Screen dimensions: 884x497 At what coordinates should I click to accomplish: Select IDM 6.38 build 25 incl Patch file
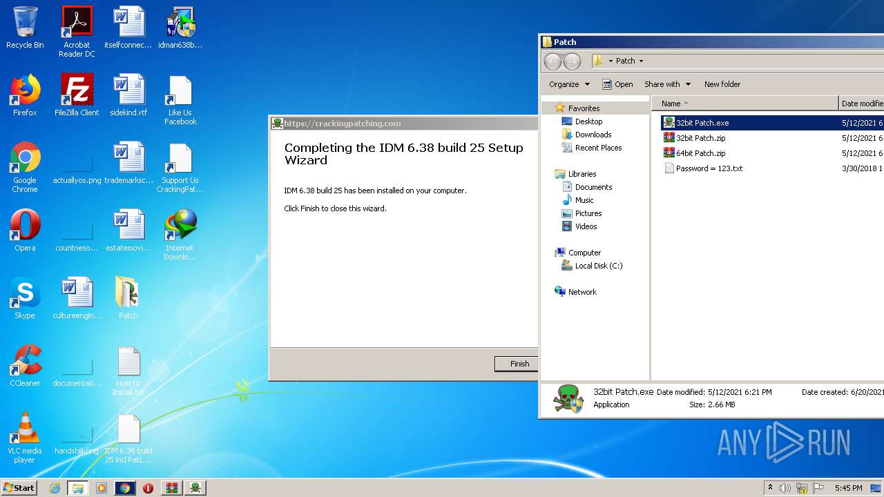(128, 438)
